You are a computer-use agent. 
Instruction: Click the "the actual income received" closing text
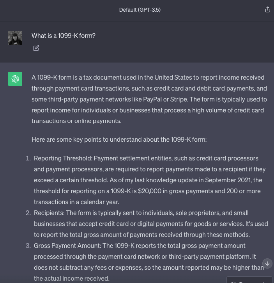pyautogui.click(x=71, y=278)
